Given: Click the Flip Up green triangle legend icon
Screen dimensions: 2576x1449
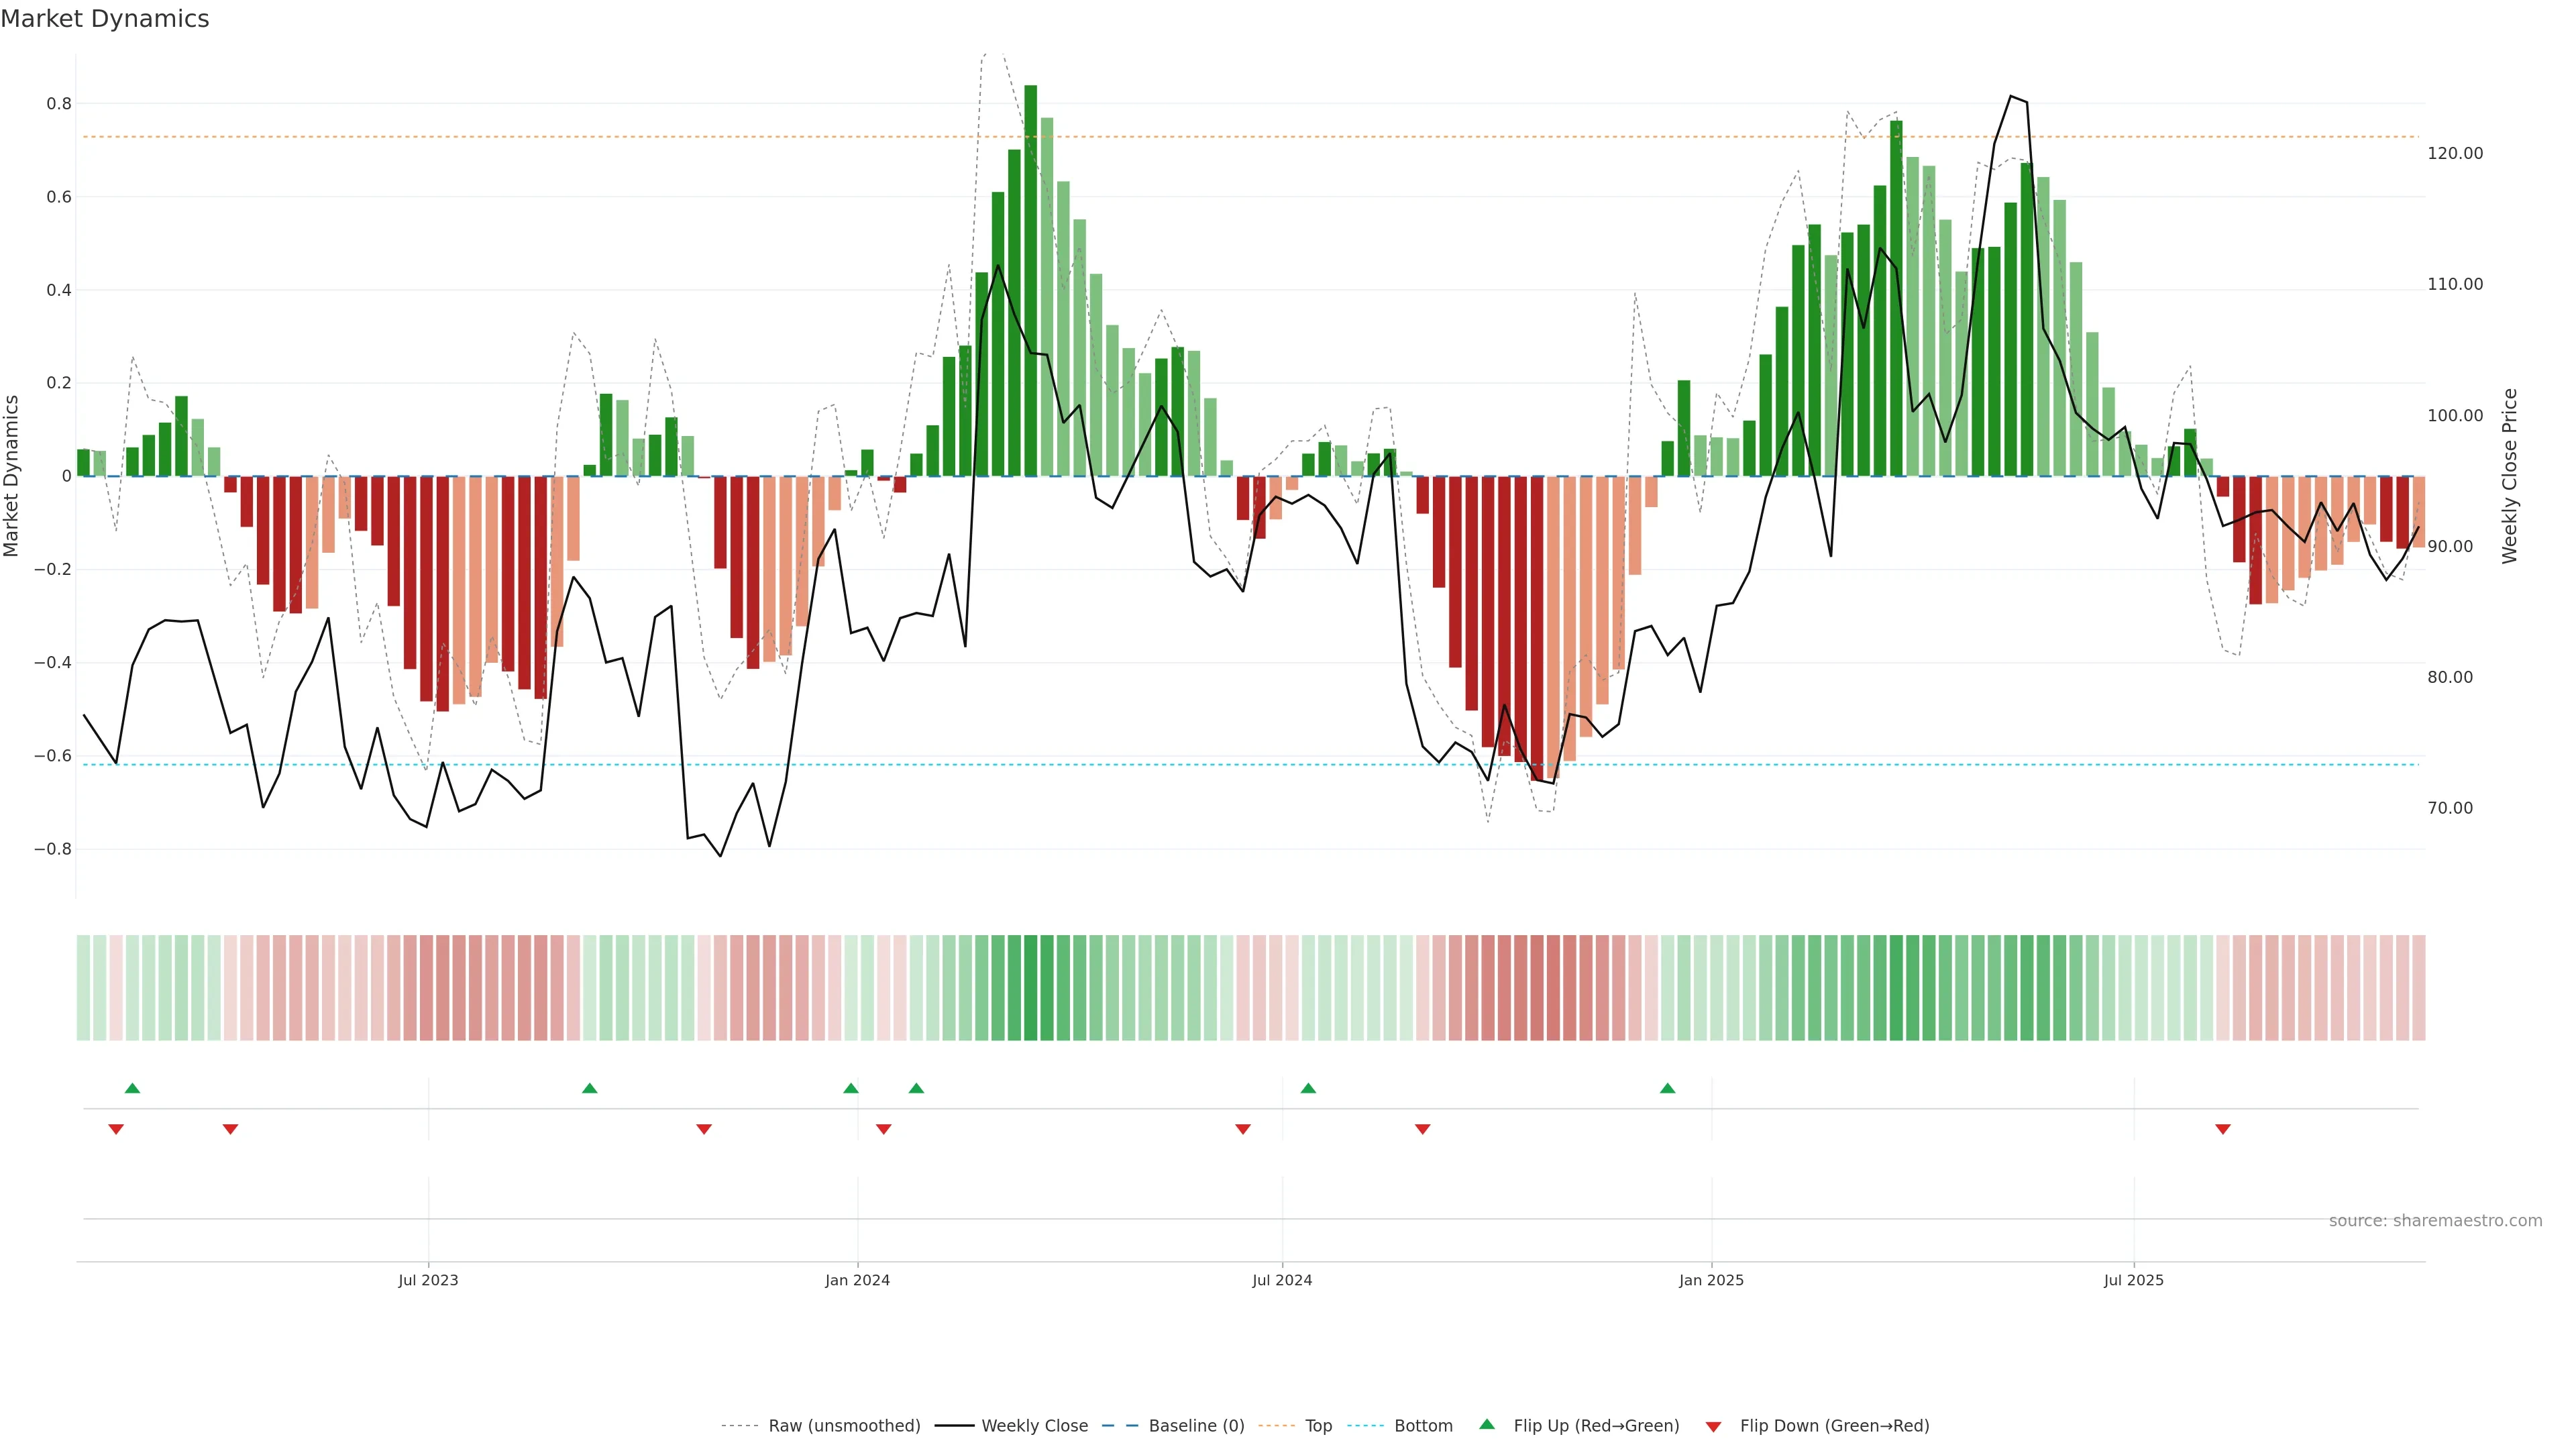Looking at the screenshot, I should [1487, 1424].
